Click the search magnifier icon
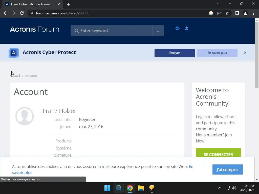The width and height of the screenshot is (259, 194). 76,31
